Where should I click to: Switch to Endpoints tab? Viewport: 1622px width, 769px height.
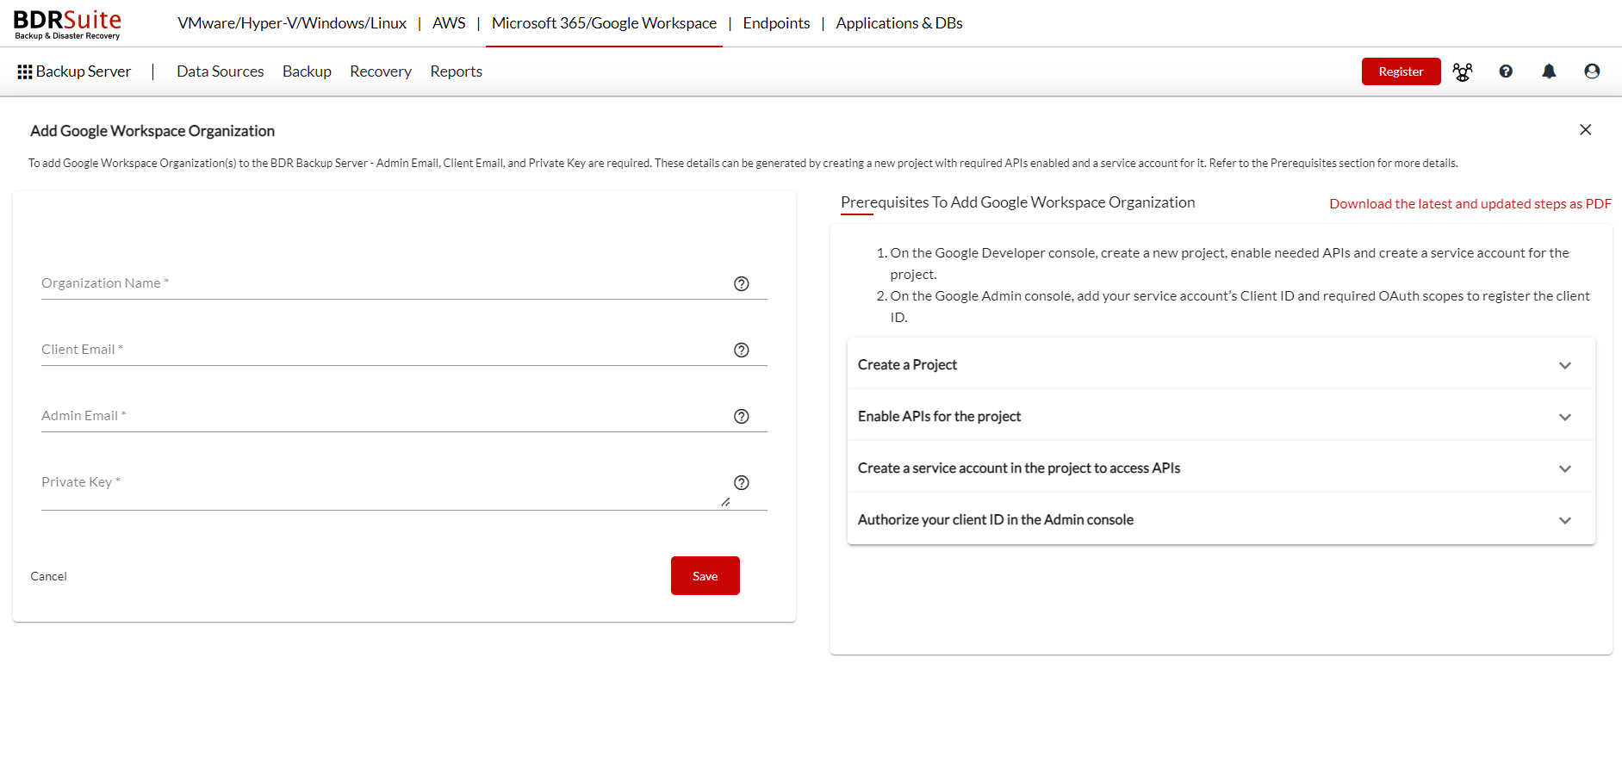click(776, 23)
